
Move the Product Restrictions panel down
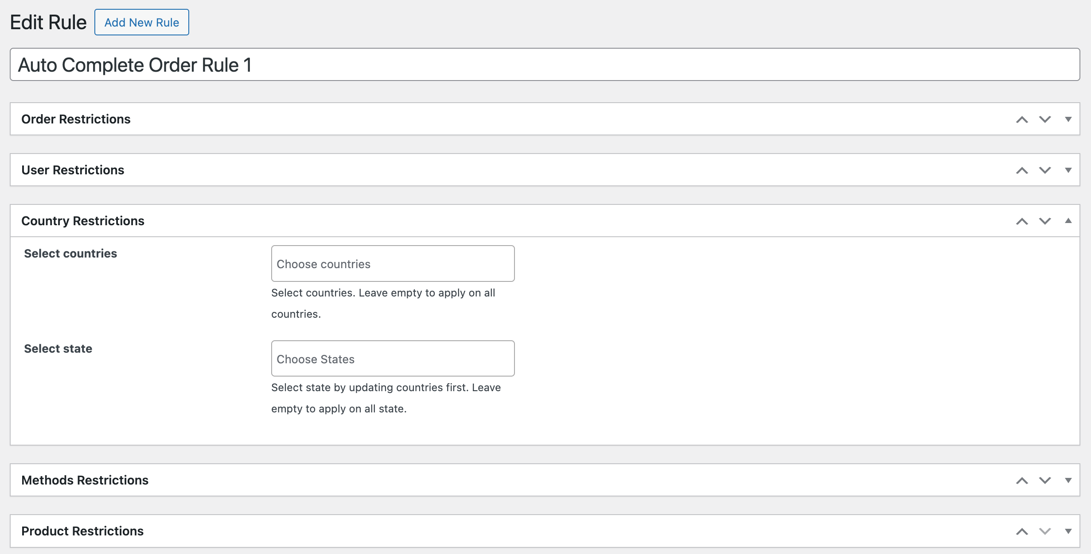pyautogui.click(x=1044, y=531)
